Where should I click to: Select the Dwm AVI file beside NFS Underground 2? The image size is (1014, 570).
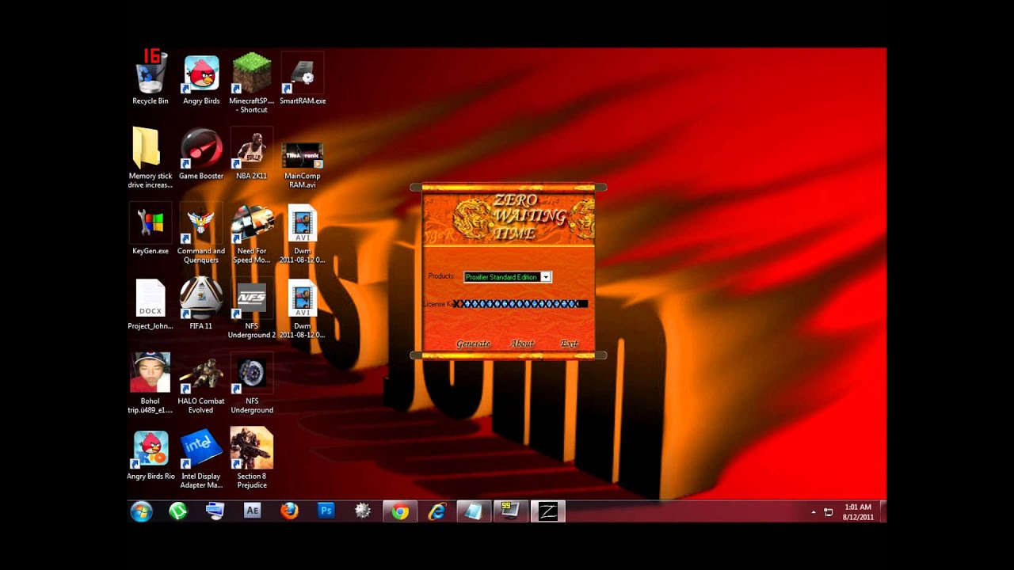(x=303, y=307)
